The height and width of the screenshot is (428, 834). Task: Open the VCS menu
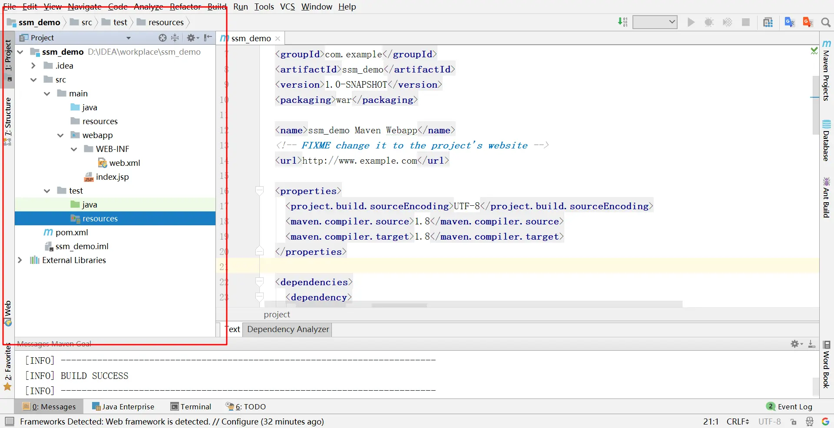tap(288, 7)
